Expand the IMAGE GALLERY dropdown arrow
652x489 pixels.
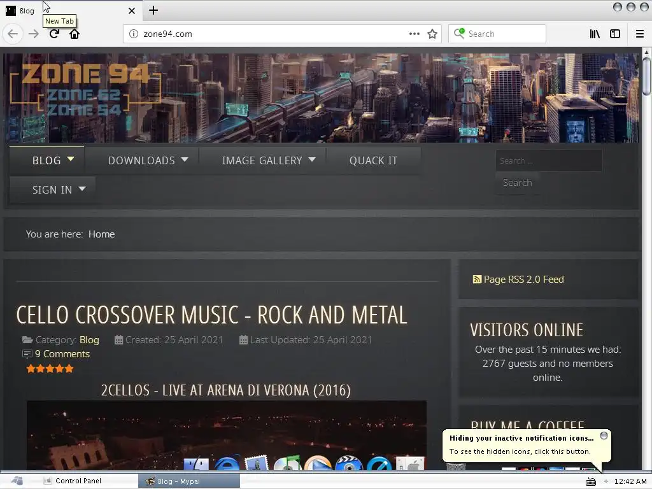coord(312,159)
